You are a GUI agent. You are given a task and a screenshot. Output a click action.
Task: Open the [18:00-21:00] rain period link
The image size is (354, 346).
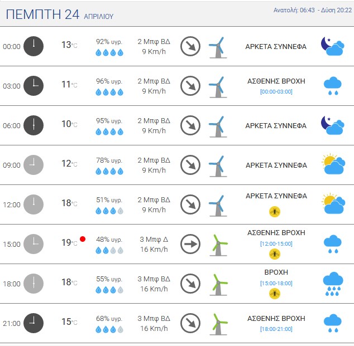coord(276,329)
